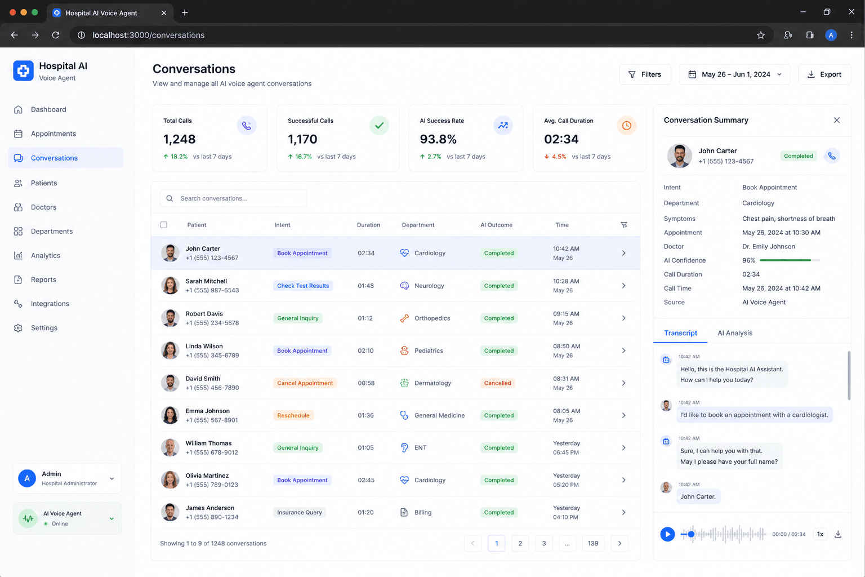Image resolution: width=865 pixels, height=577 pixels.
Task: Switch to the AI Analysis tab
Action: [735, 333]
